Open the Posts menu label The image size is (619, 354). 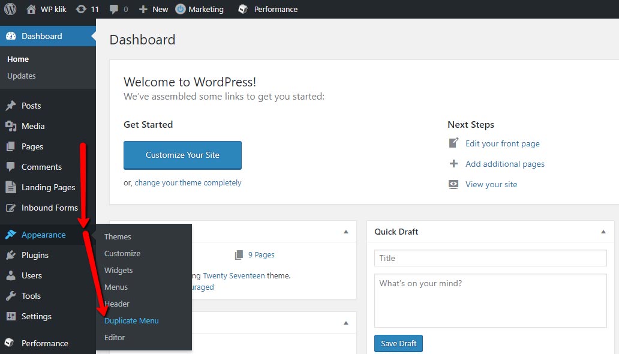[x=31, y=106]
